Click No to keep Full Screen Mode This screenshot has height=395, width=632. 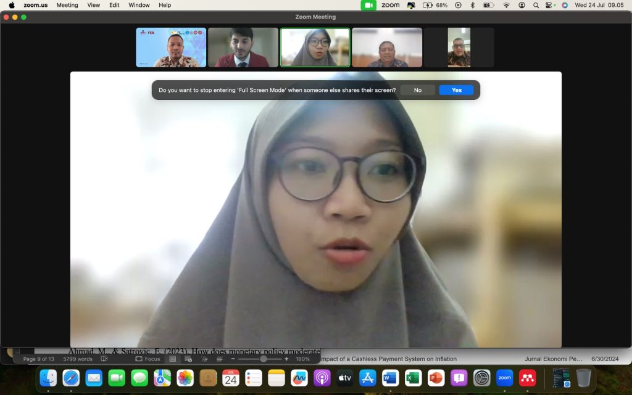(417, 90)
